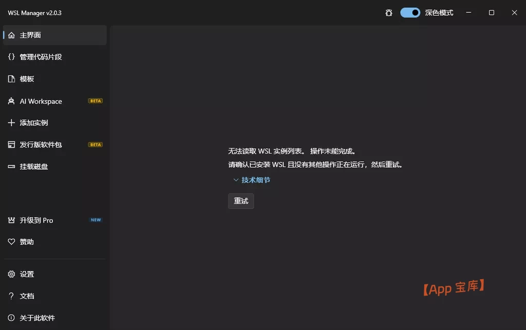Click the question mark icon for 文档
This screenshot has height=330, width=526.
(x=11, y=296)
